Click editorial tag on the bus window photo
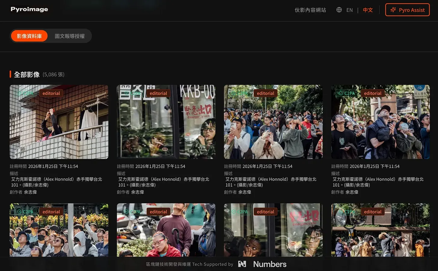438x271 pixels. pyautogui.click(x=158, y=93)
